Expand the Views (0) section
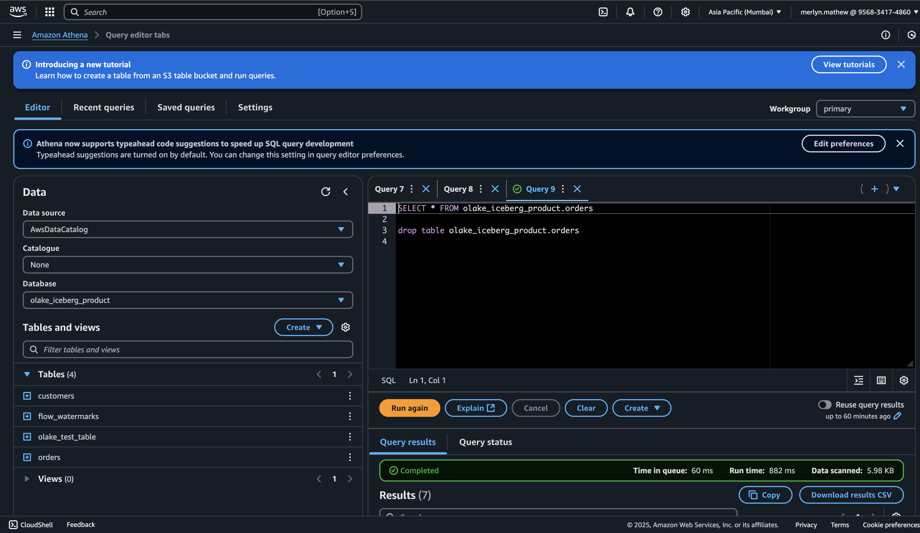Screen dimensions: 920x533 [27, 479]
